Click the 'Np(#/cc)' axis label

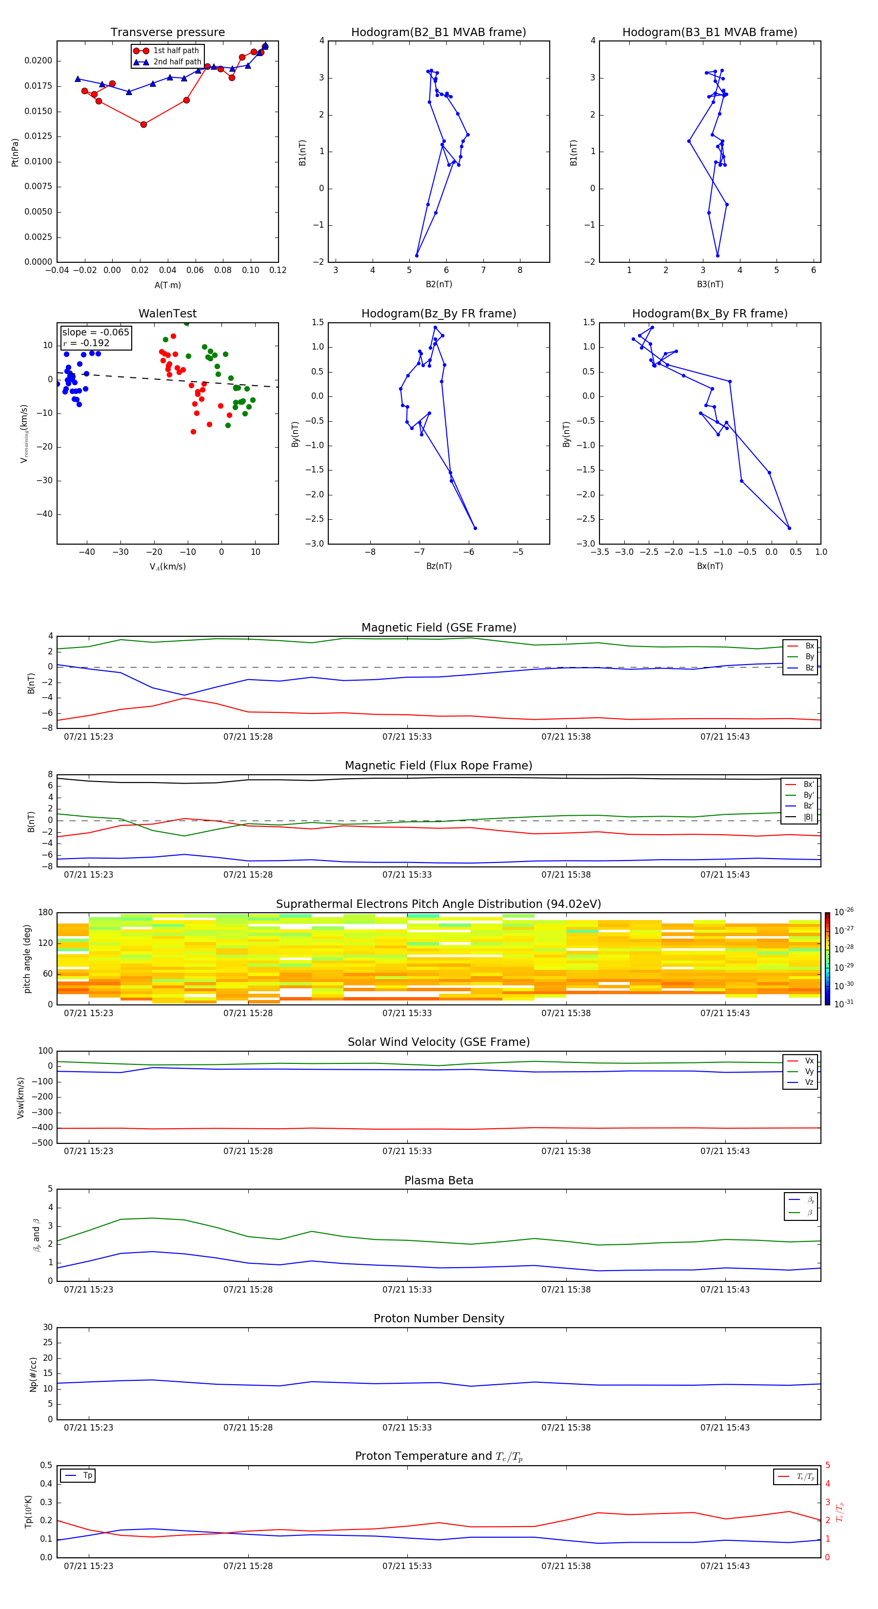[x=33, y=1374]
